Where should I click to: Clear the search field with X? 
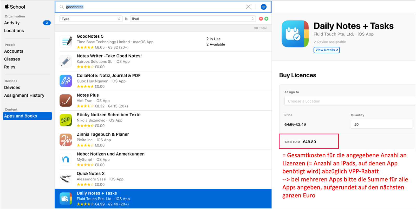(248, 7)
